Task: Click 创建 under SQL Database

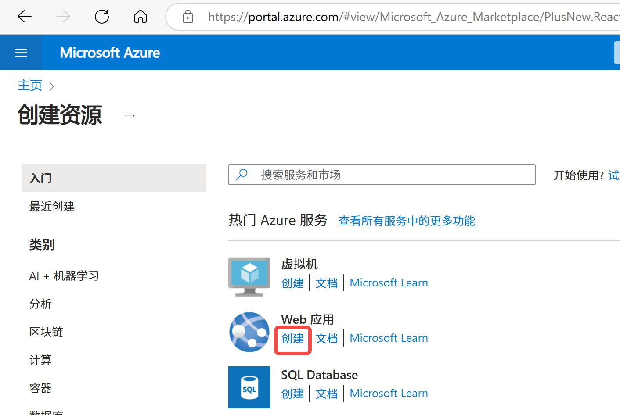Action: 292,394
